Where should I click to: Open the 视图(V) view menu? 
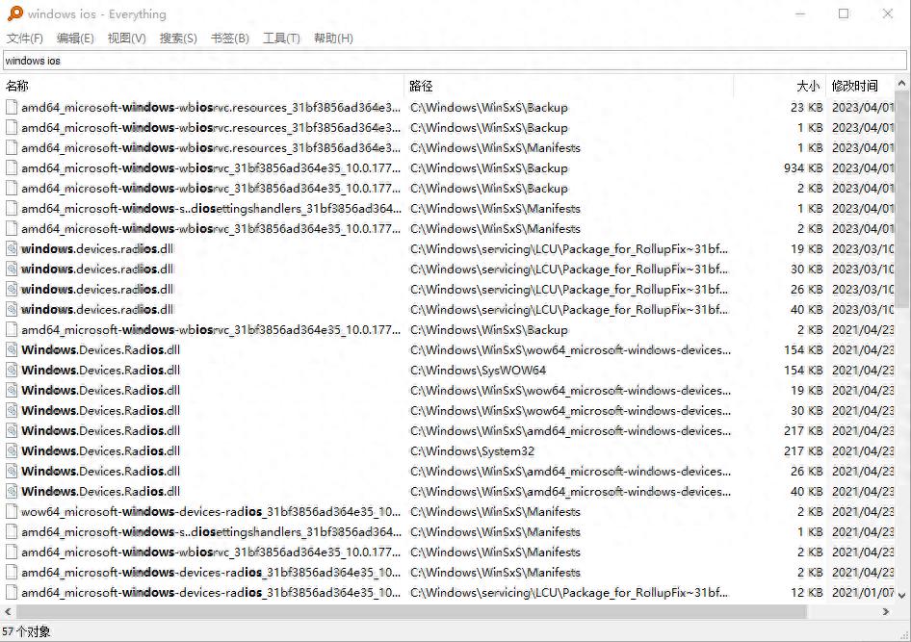click(x=126, y=39)
